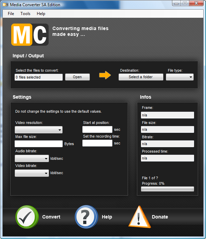Click the 'Infos' section heading
Image resolution: width=206 pixels, height=239 pixels.
145,97
